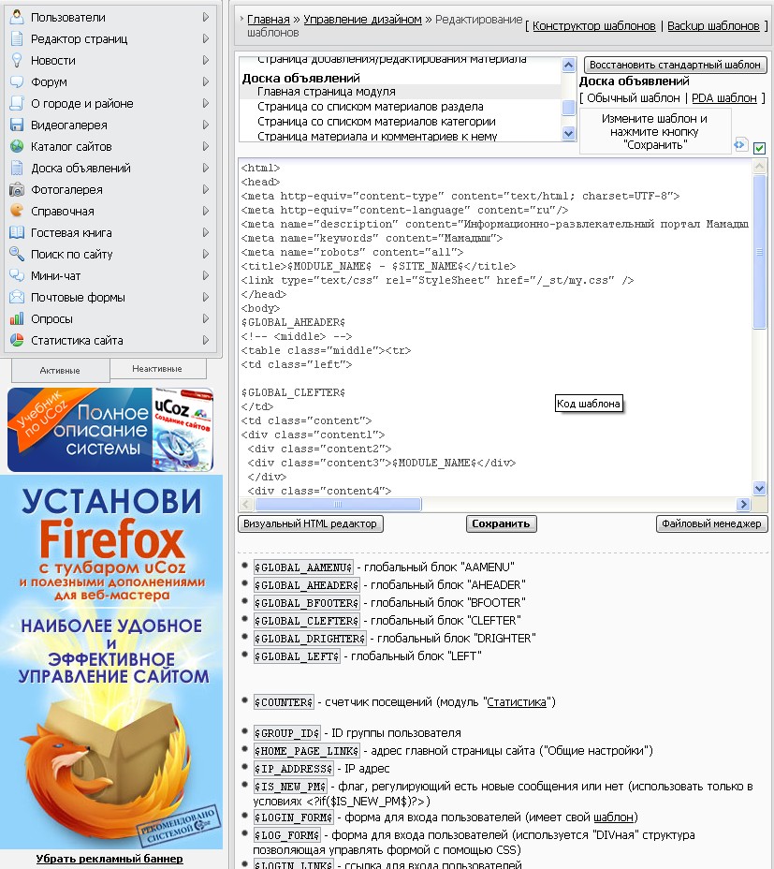Click the magnifier icon for Поиск по сайту
The width and height of the screenshot is (774, 869).
(16, 254)
